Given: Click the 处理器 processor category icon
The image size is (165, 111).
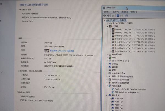Looking at the screenshot, I should click(x=110, y=26).
